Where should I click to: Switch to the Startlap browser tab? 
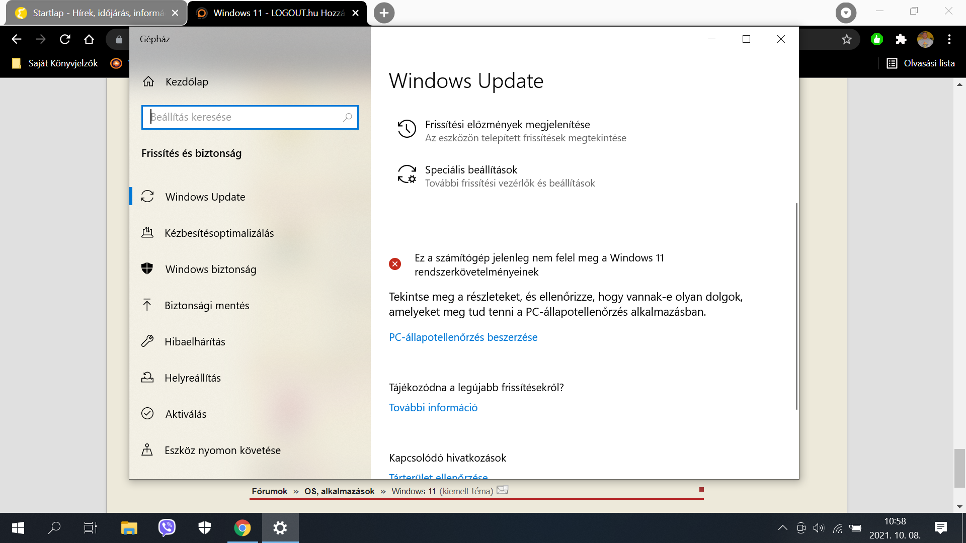[96, 13]
